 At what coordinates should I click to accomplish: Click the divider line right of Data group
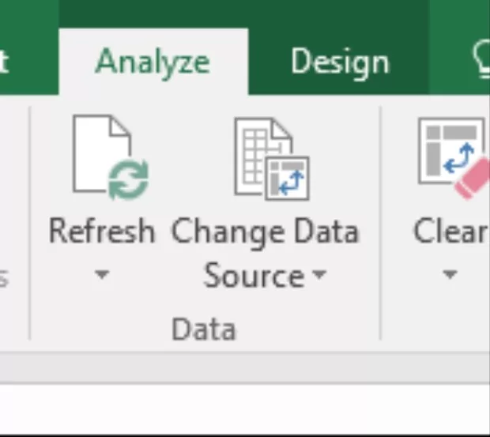click(x=381, y=221)
